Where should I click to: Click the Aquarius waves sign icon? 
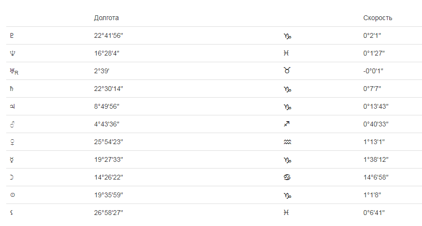[287, 142]
